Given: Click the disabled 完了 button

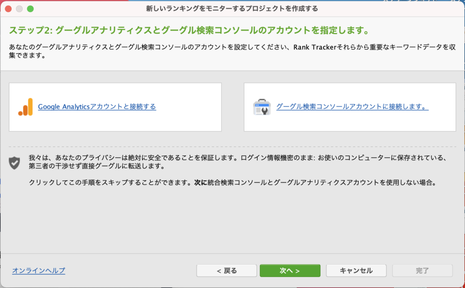Looking at the screenshot, I should (422, 270).
